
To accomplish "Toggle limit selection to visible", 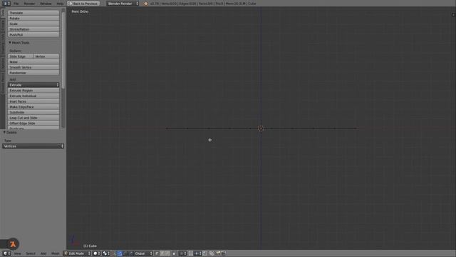I will 175,253.
